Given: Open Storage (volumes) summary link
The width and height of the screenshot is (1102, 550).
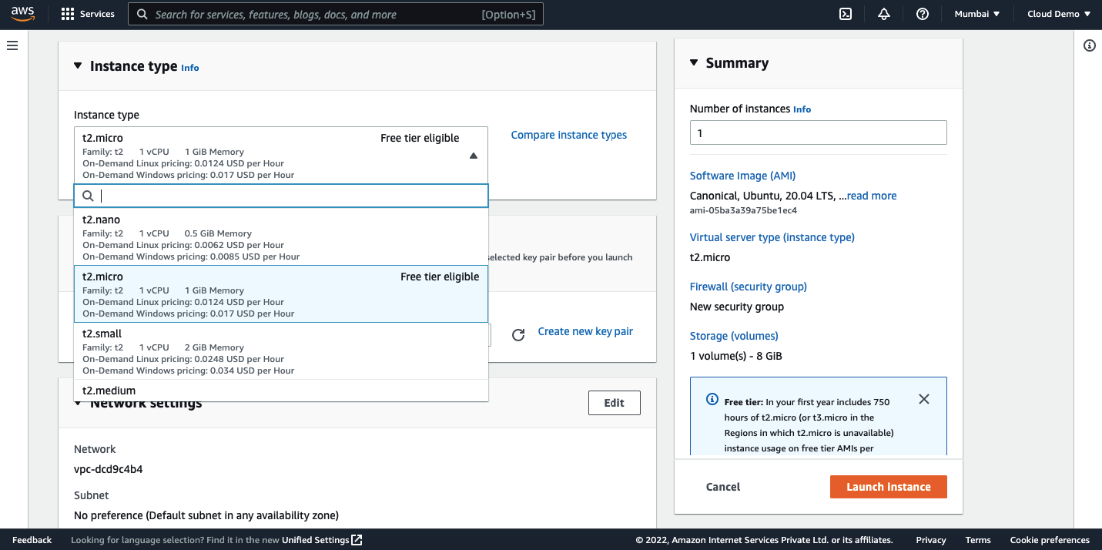Looking at the screenshot, I should pyautogui.click(x=734, y=336).
